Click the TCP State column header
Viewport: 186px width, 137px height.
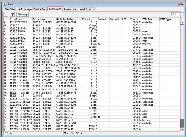tap(151, 19)
